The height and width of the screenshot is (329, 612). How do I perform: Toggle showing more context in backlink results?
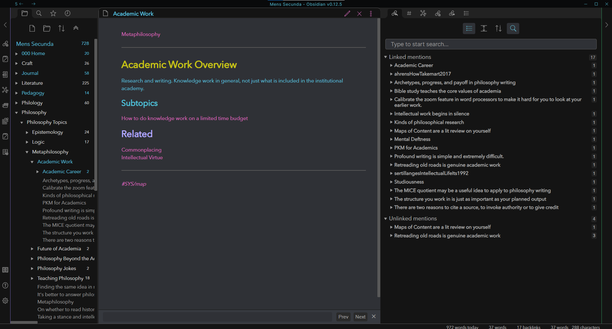pos(484,28)
